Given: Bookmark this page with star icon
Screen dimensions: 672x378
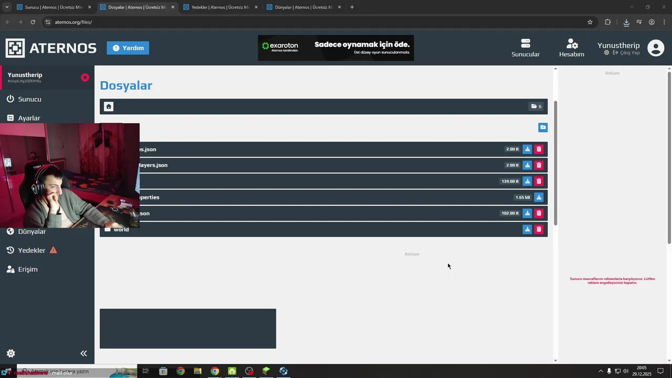Looking at the screenshot, I should tap(590, 22).
